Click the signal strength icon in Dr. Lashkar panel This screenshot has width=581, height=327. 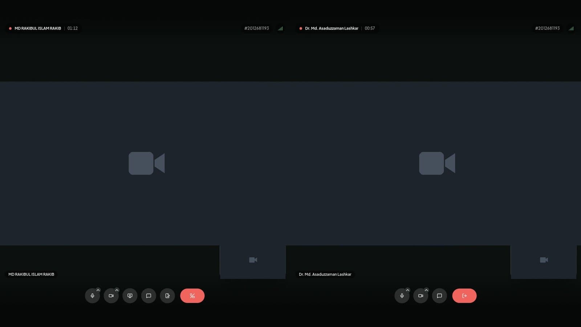(571, 28)
